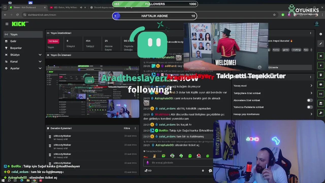Open stream info icon in right sidebar

point(321,34)
